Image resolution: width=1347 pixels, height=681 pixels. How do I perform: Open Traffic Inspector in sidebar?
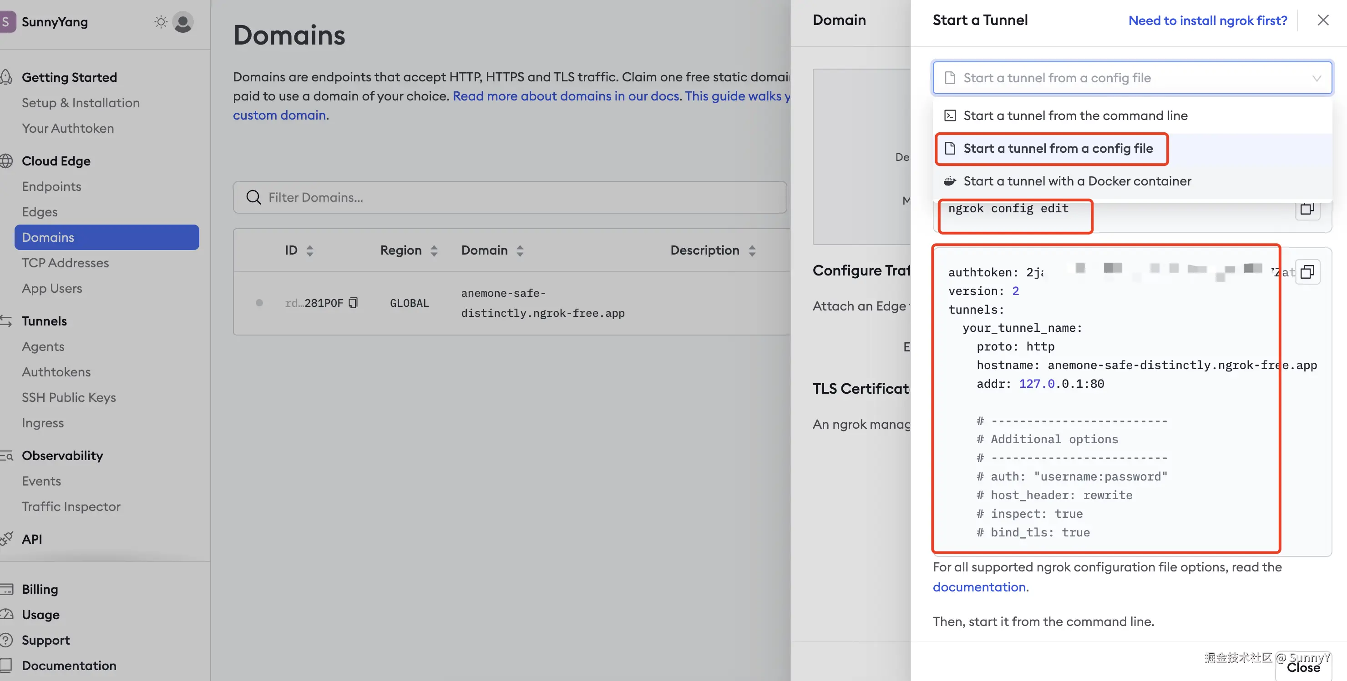coord(71,506)
